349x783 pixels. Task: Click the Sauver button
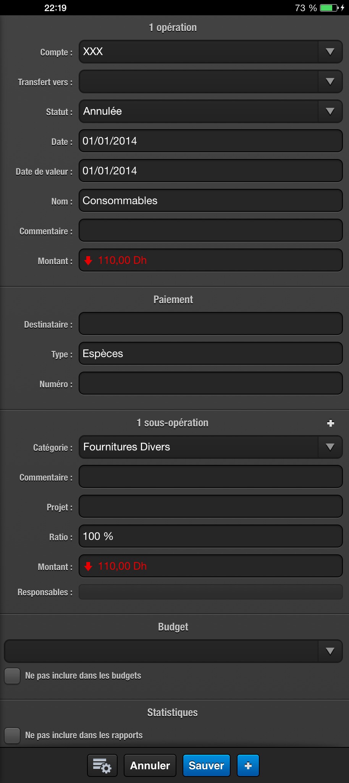point(207,765)
